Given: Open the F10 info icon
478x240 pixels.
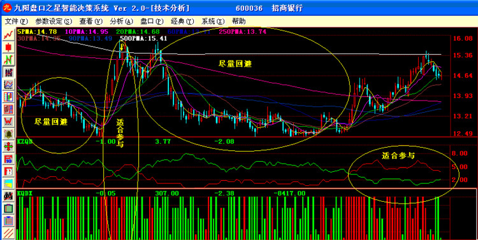Looking at the screenshot, I should tap(8, 159).
